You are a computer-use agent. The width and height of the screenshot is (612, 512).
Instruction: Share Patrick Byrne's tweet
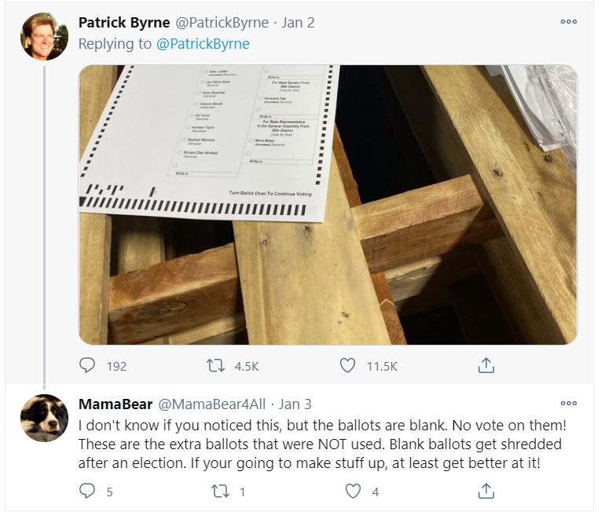[x=486, y=365]
